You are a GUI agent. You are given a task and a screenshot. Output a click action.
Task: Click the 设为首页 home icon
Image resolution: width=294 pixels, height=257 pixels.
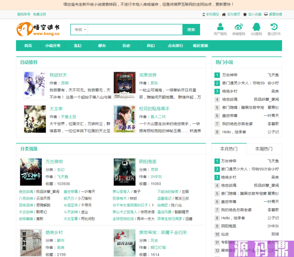(x=224, y=14)
